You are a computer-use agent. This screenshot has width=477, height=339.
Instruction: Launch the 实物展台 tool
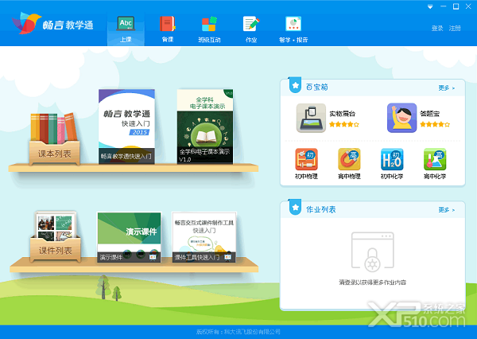point(311,118)
